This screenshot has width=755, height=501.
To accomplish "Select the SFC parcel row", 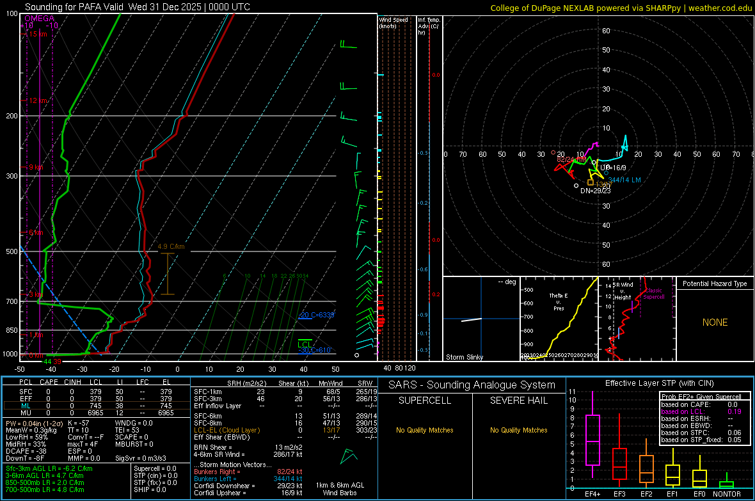I will click(96, 392).
